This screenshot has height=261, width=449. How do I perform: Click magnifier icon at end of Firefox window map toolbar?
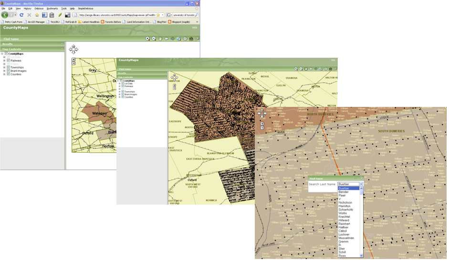click(x=197, y=39)
